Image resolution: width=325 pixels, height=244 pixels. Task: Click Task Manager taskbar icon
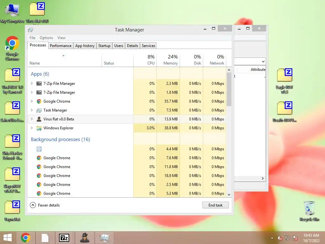(x=104, y=238)
